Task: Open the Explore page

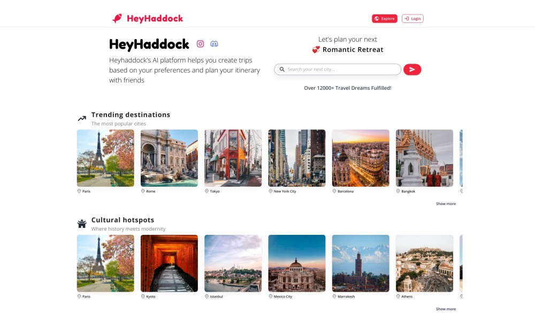Action: 385,18
